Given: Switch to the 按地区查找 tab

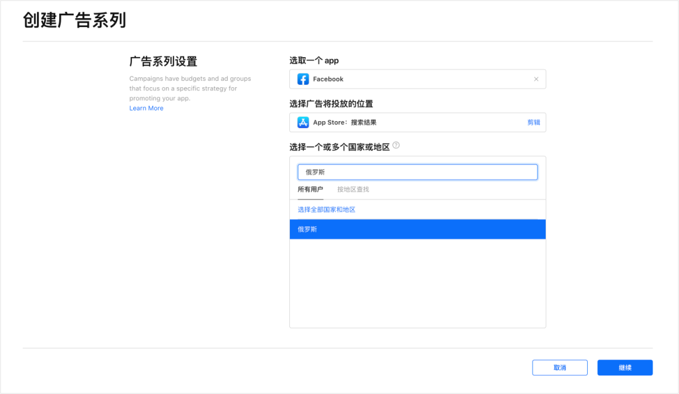Looking at the screenshot, I should pyautogui.click(x=354, y=189).
